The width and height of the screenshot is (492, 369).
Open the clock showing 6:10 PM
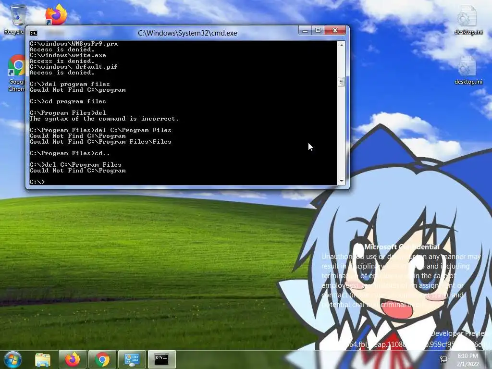click(x=467, y=360)
